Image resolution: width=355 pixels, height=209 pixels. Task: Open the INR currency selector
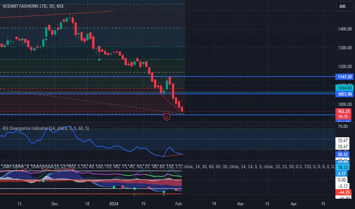click(345, 6)
